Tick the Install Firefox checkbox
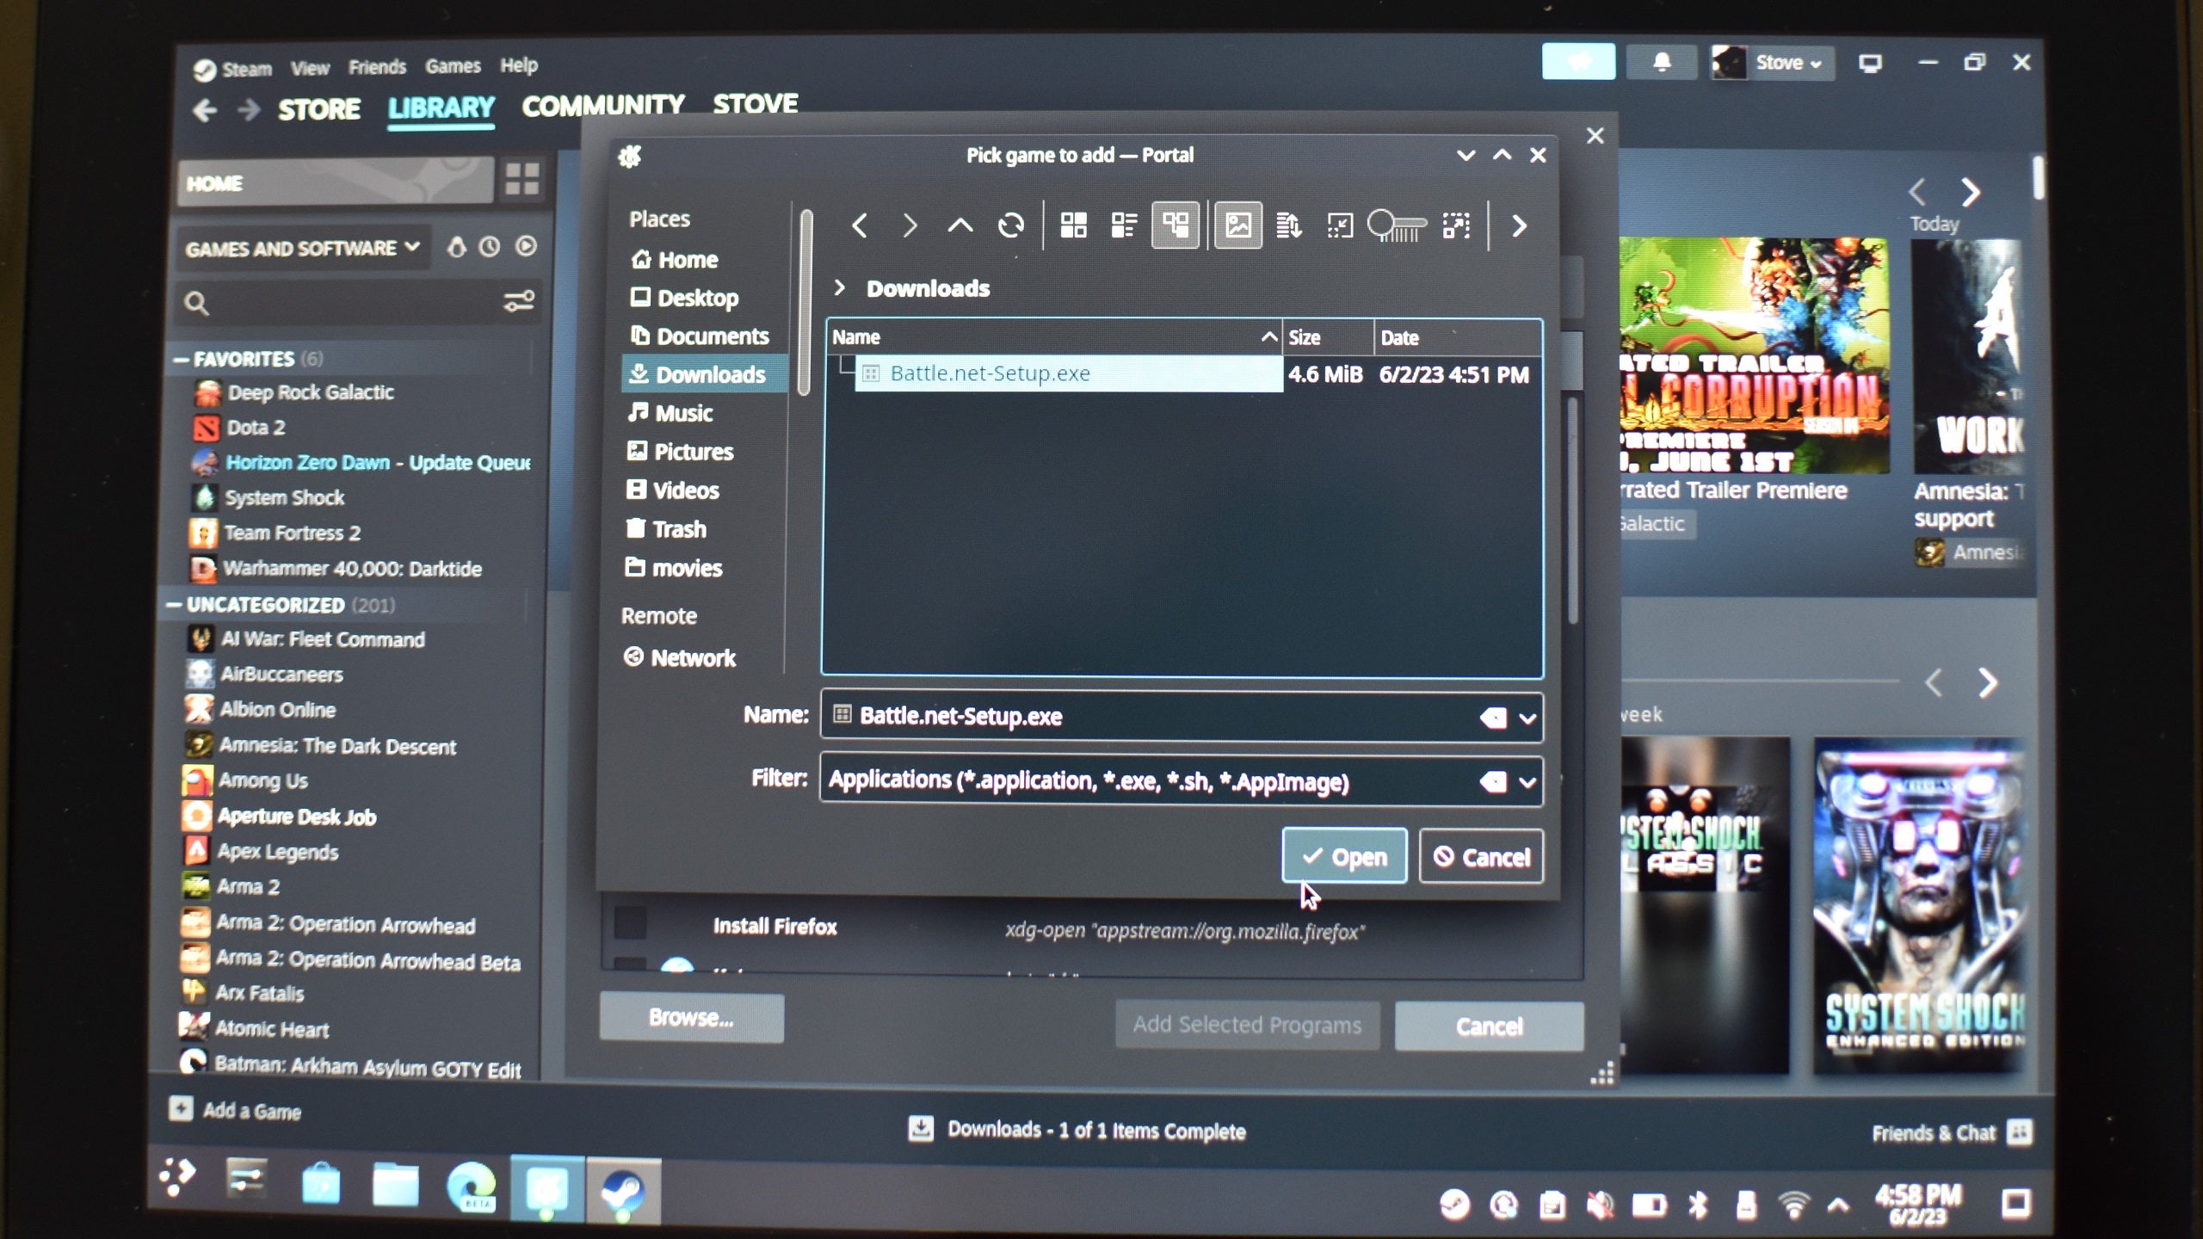The height and width of the screenshot is (1239, 2203). point(631,924)
